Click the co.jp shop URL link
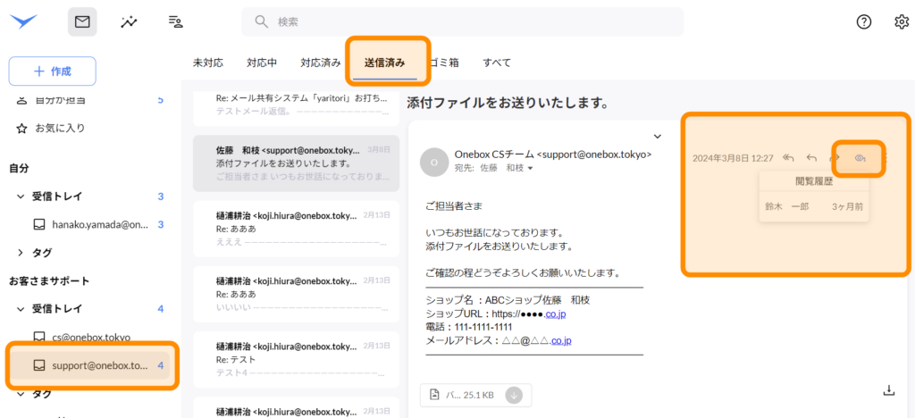The width and height of the screenshot is (915, 418). tap(556, 313)
